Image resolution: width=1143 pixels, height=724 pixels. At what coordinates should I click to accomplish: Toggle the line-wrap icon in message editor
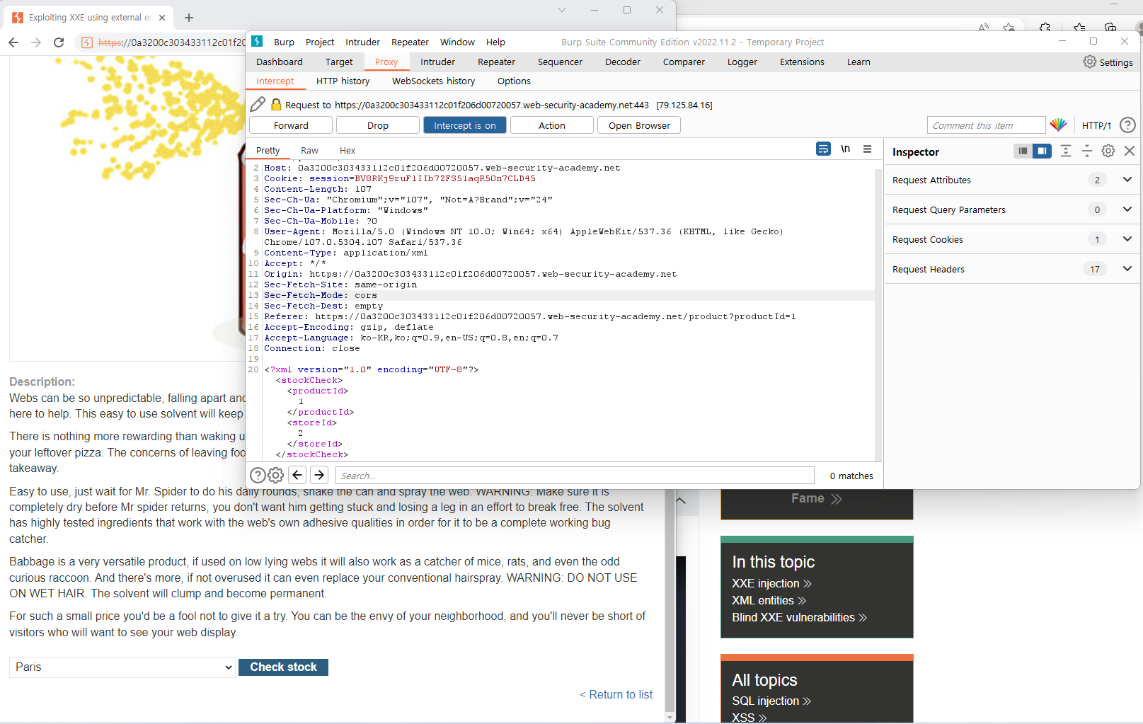coord(823,149)
